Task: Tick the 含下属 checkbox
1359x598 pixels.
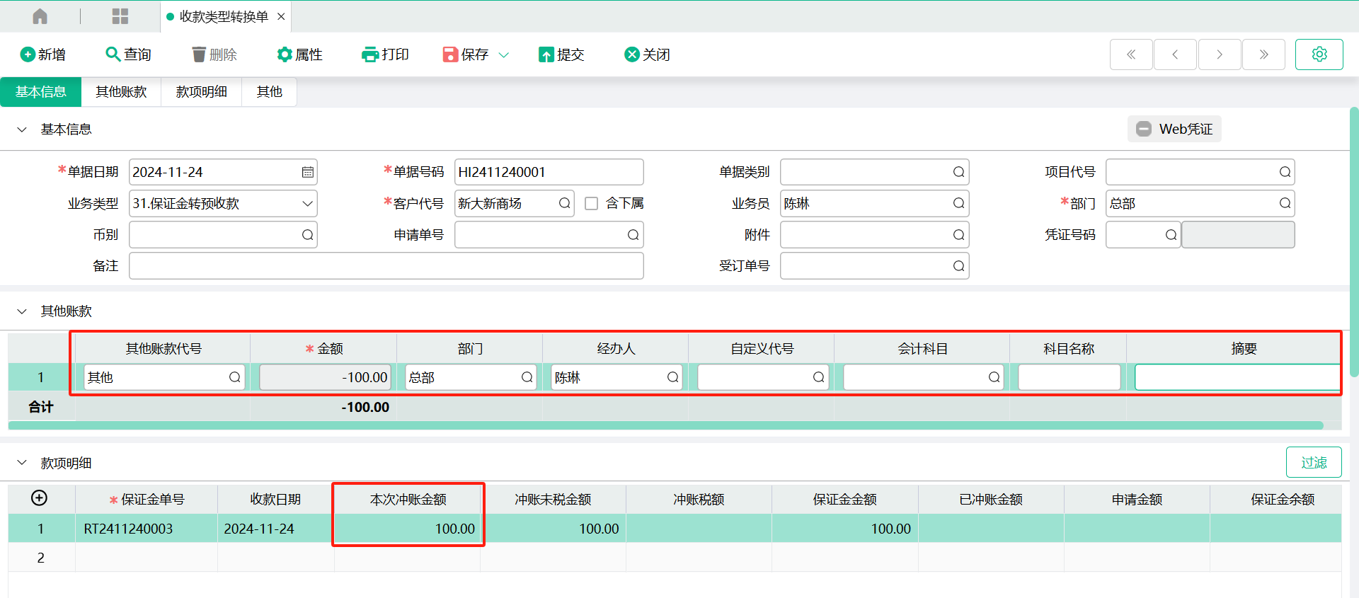Action: [592, 204]
